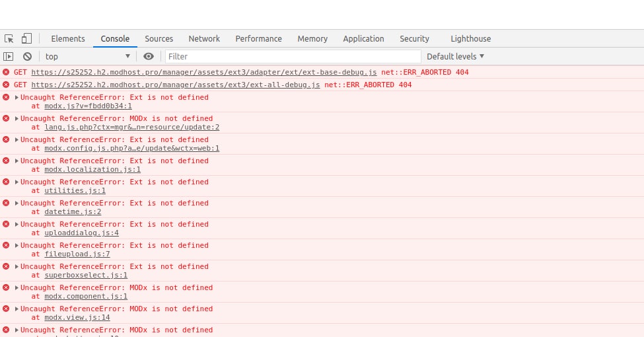Open source link modx.localization.js:1
This screenshot has height=337, width=644.
click(x=92, y=170)
